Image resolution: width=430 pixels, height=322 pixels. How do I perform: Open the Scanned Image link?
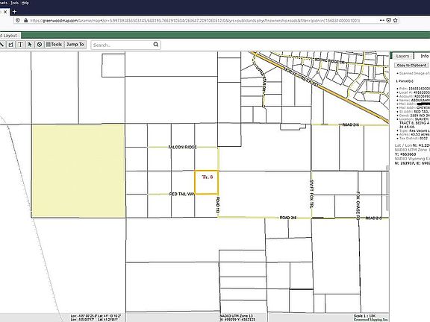[414, 73]
